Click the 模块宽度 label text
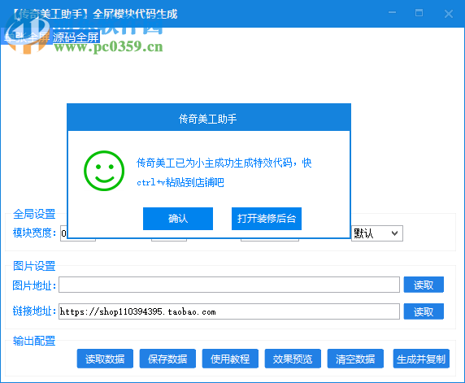This screenshot has width=465, height=383. 34,233
